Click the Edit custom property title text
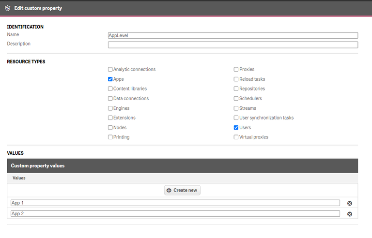Viewport: 372px width, 238px height. click(x=38, y=8)
